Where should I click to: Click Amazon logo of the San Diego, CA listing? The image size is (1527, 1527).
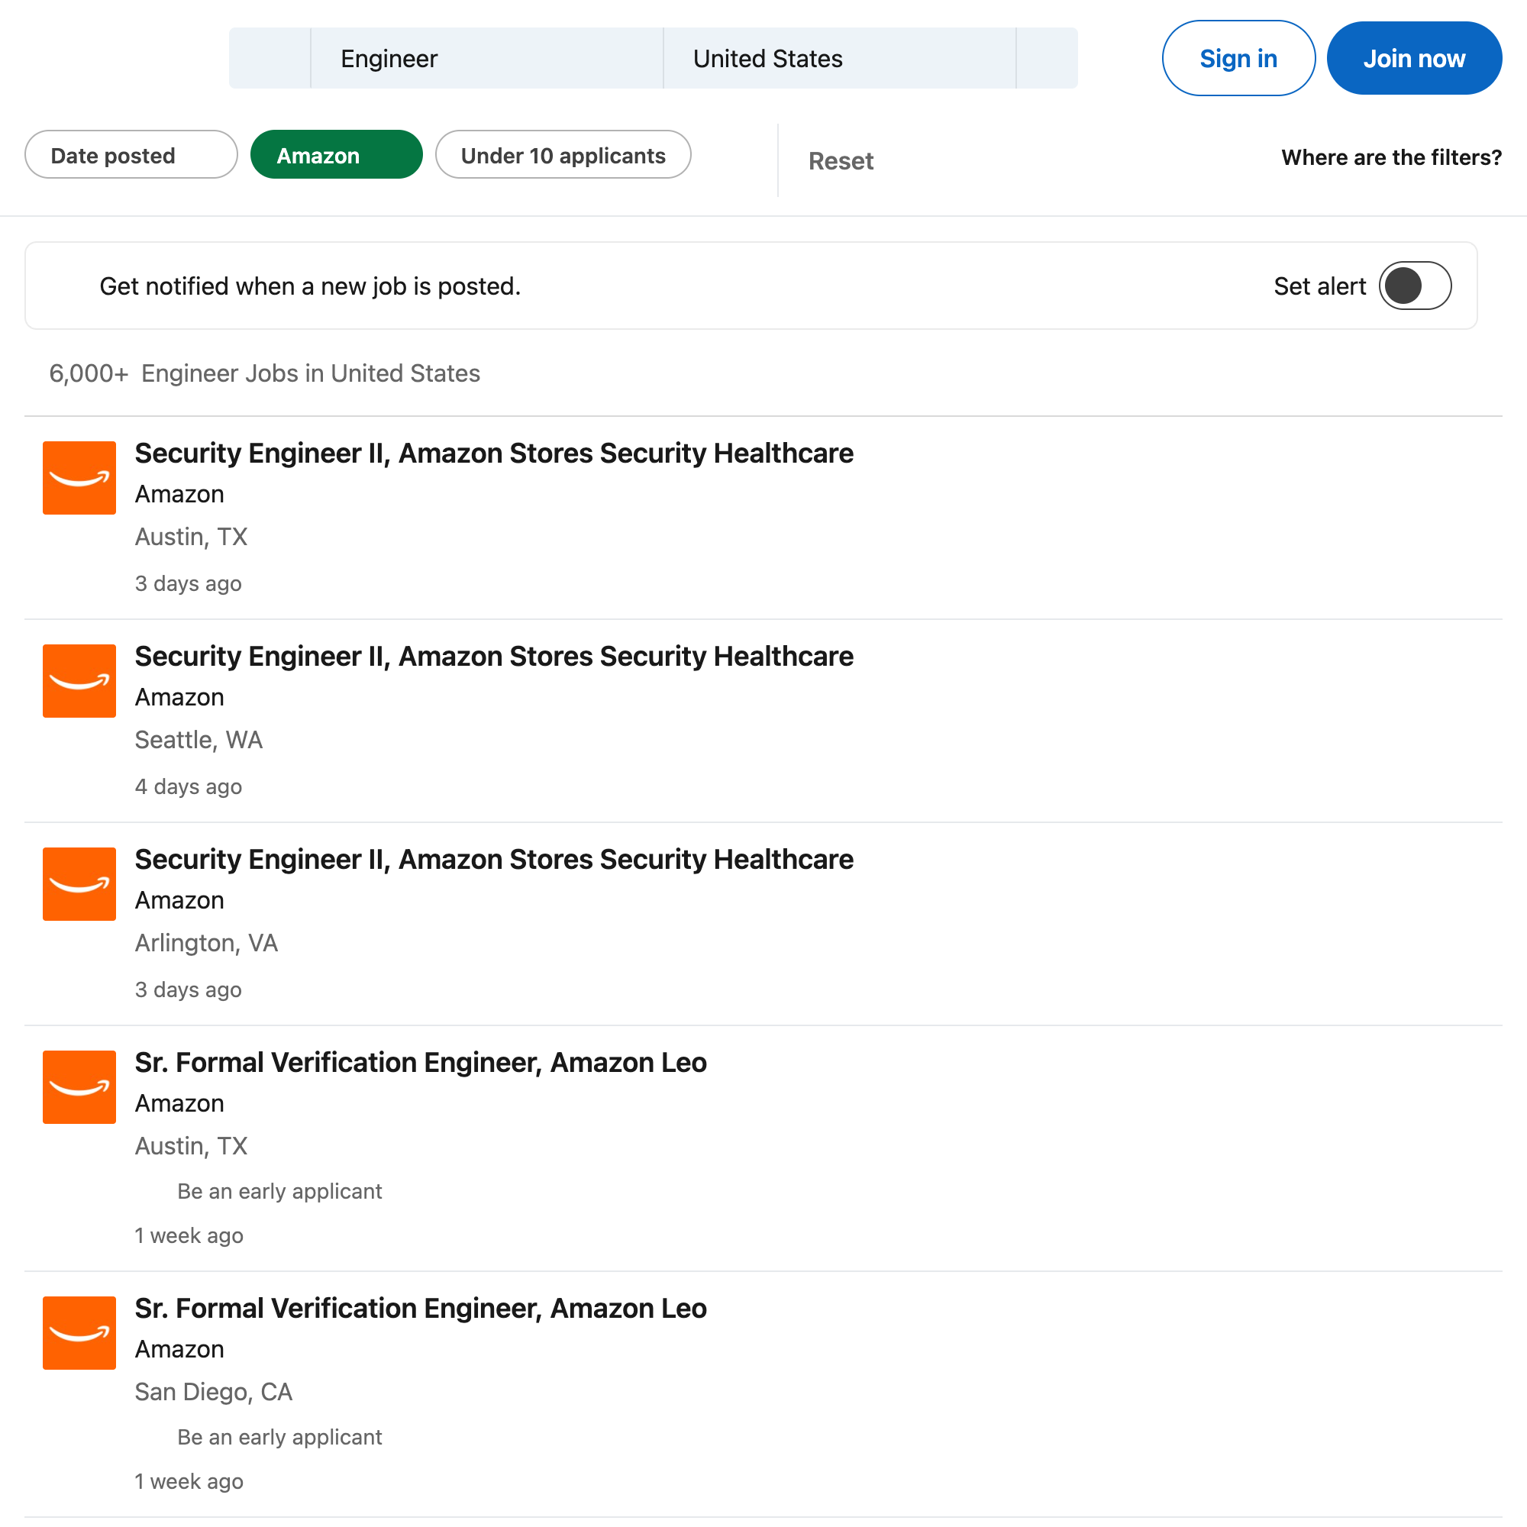pyautogui.click(x=79, y=1332)
